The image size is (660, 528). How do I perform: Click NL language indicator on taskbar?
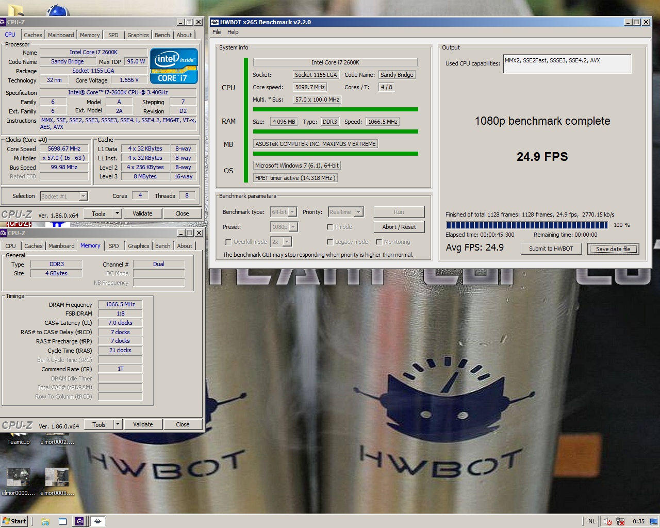click(592, 521)
